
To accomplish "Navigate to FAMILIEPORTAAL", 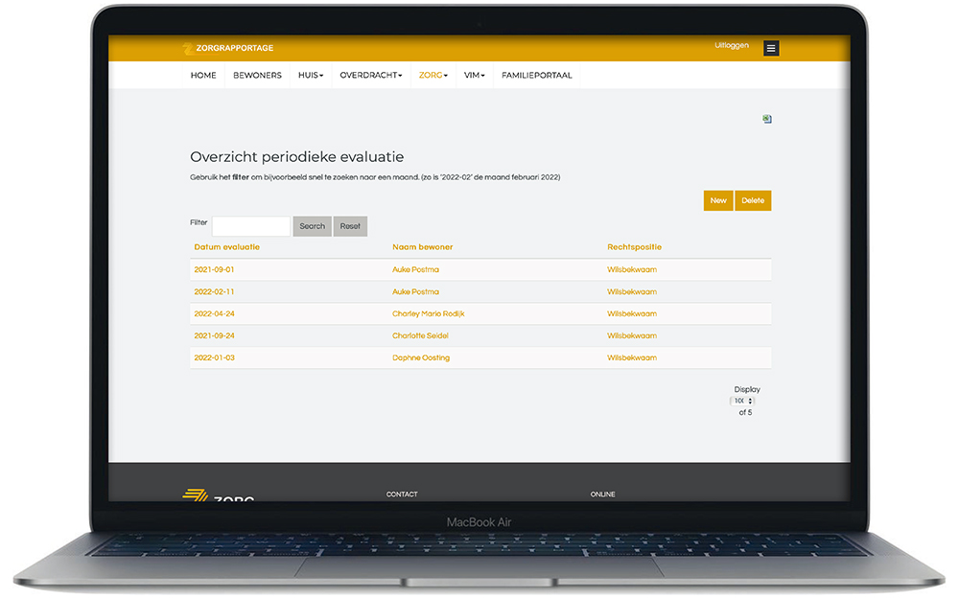I will (x=536, y=76).
